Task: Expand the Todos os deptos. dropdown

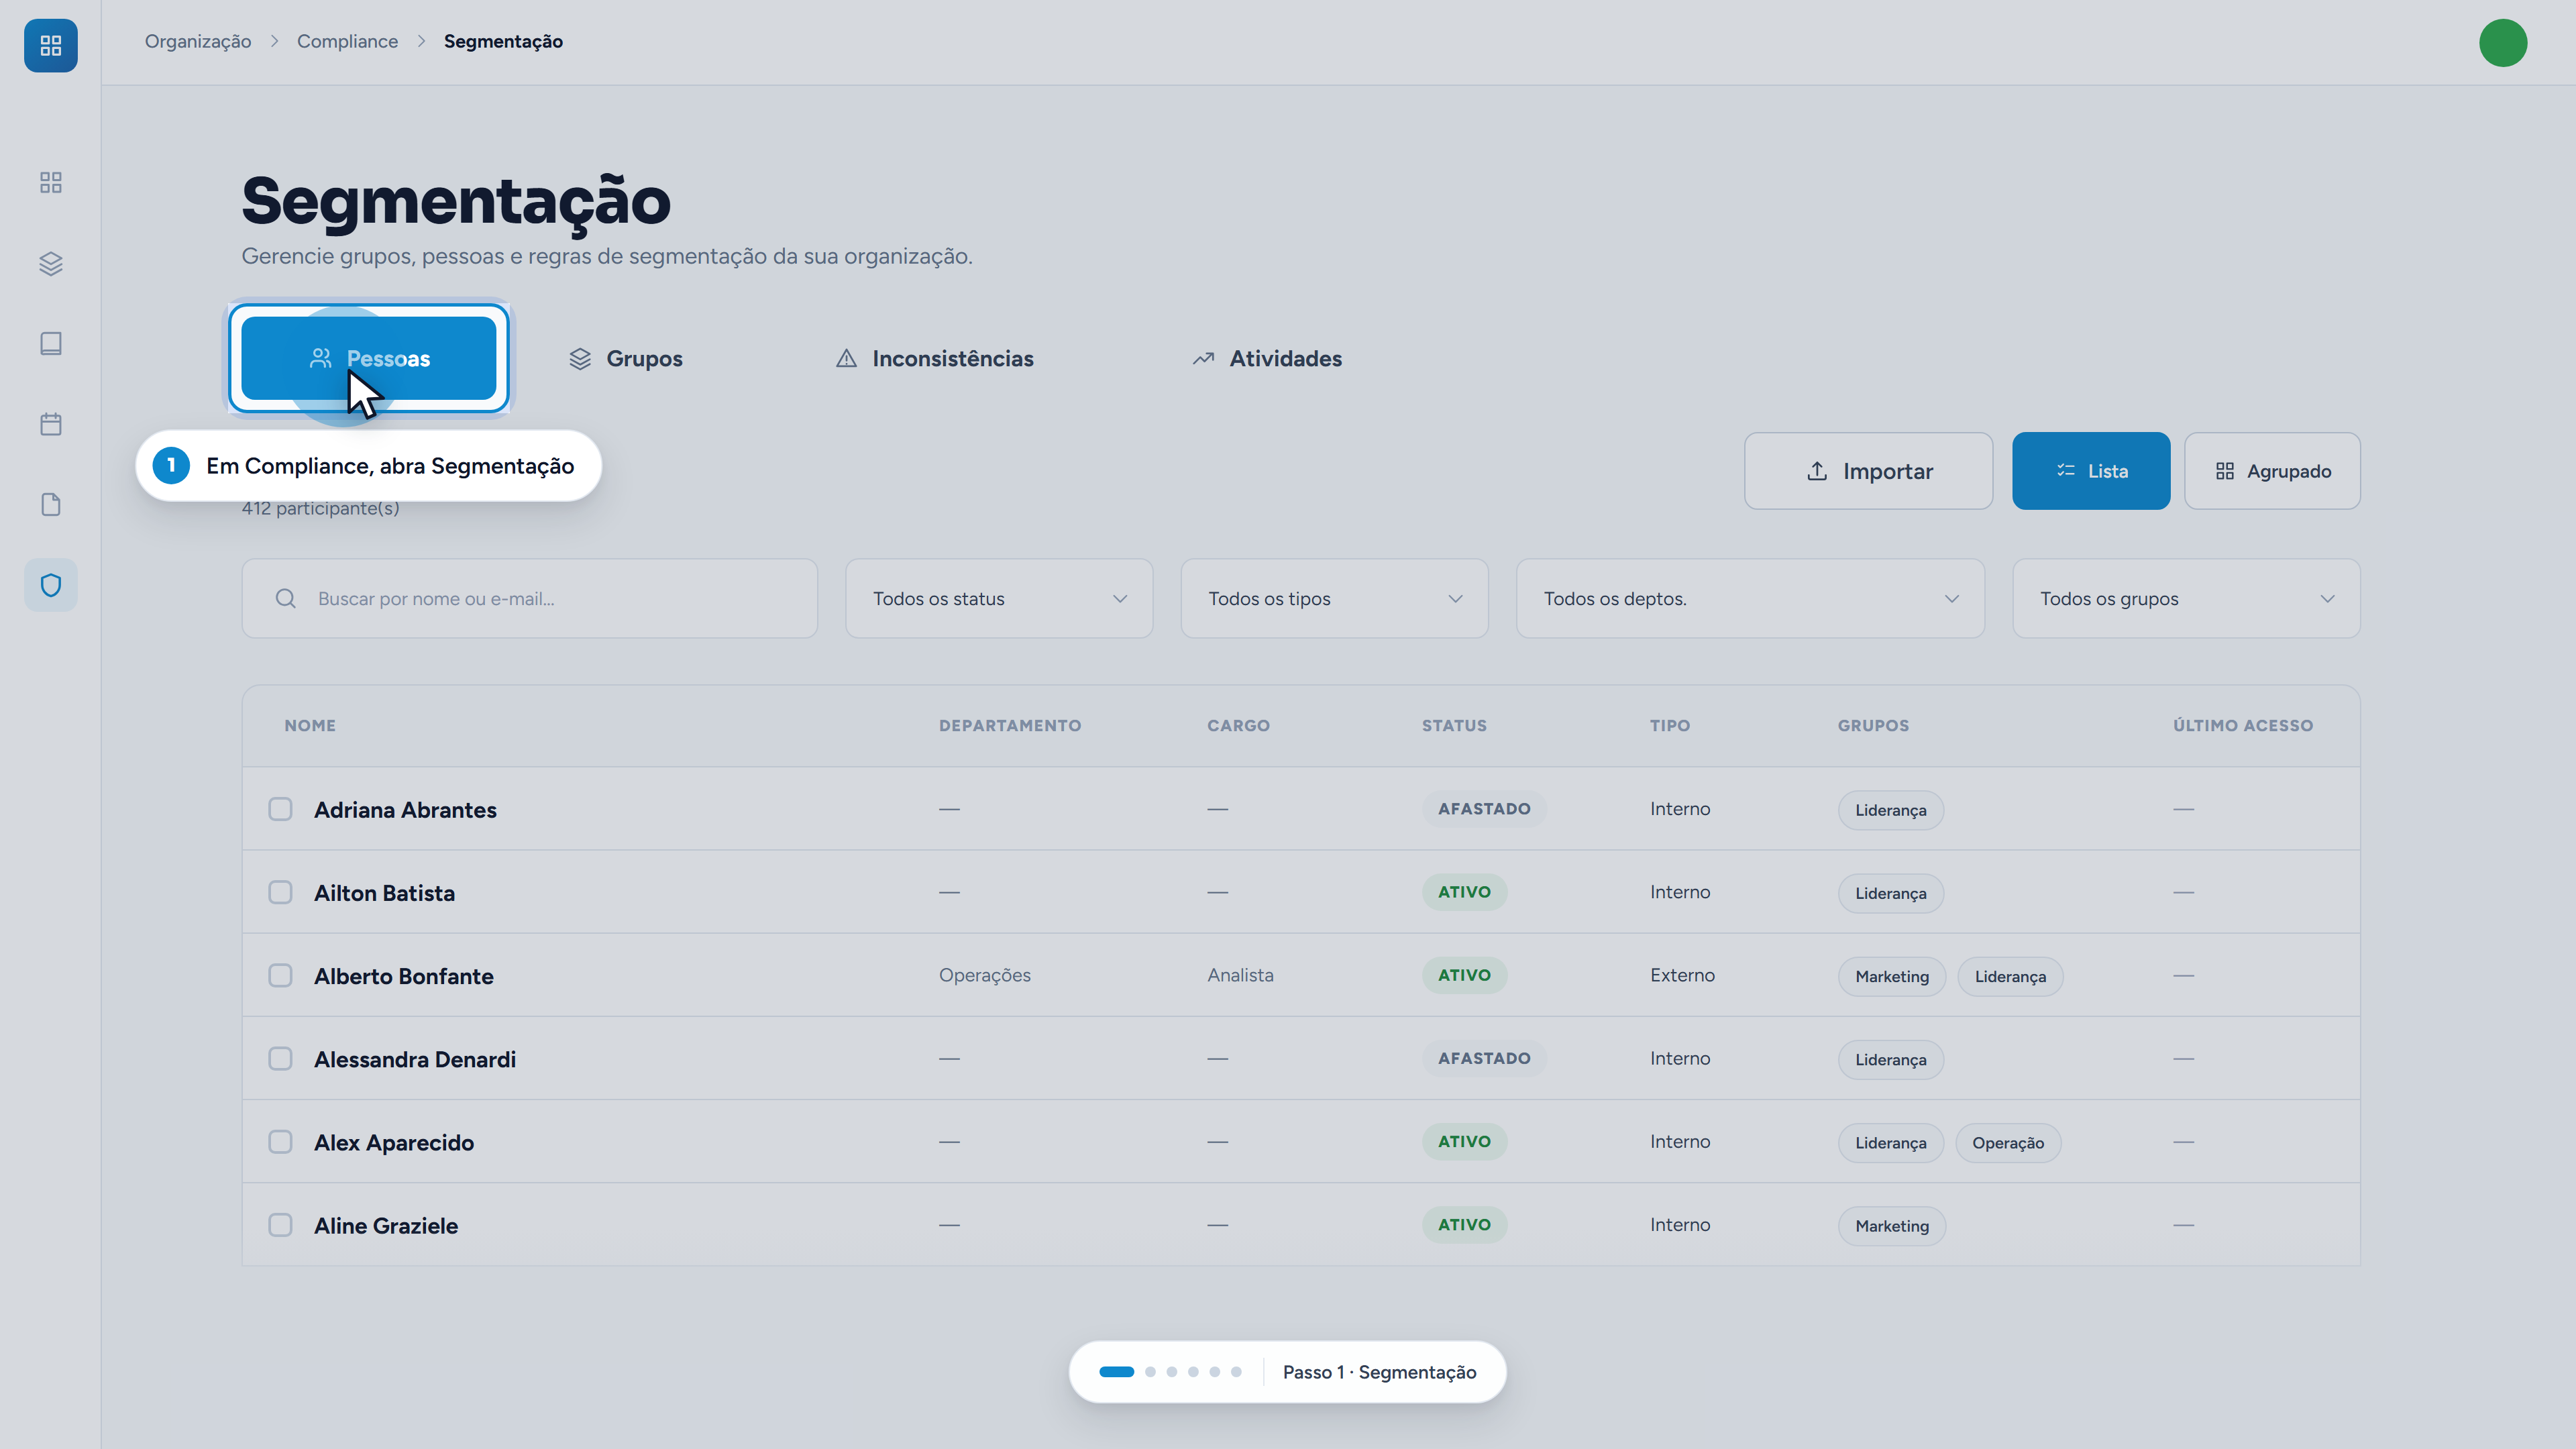Action: (x=1750, y=598)
